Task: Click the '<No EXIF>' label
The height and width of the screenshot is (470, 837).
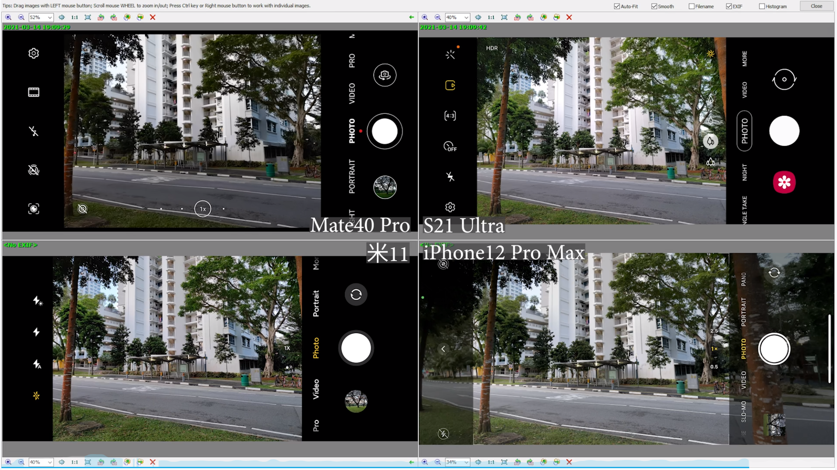Action: tap(20, 245)
